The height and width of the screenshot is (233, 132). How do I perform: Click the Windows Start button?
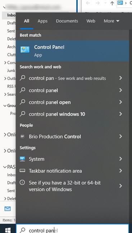tap(8, 230)
